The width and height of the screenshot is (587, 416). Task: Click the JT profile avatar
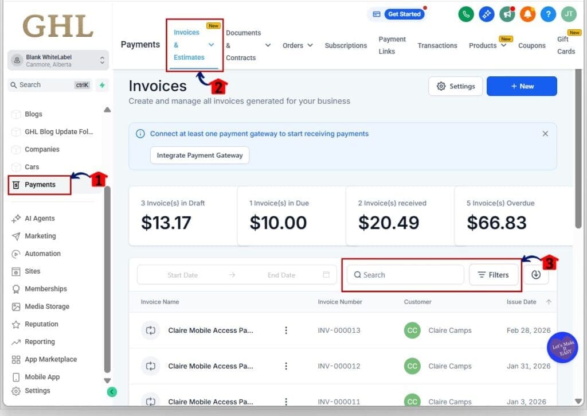569,14
